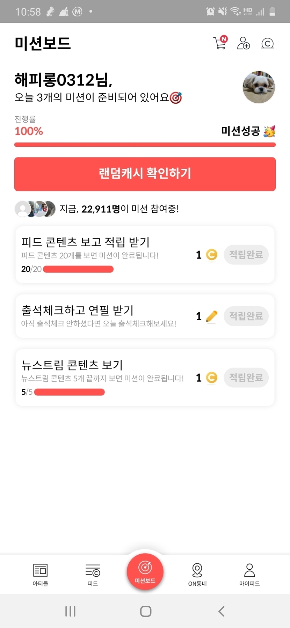Tap the overall mission progress bar
Image resolution: width=290 pixels, height=628 pixels.
tap(145, 145)
